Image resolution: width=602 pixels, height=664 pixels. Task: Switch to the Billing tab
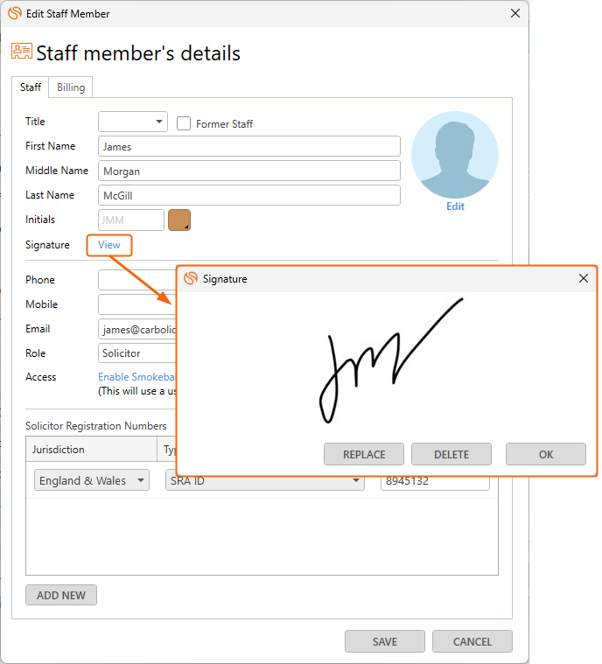(x=71, y=87)
